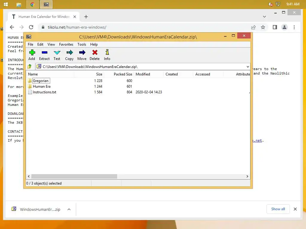
Task: Close the Human Era Calendar tab
Action: tap(74, 17)
